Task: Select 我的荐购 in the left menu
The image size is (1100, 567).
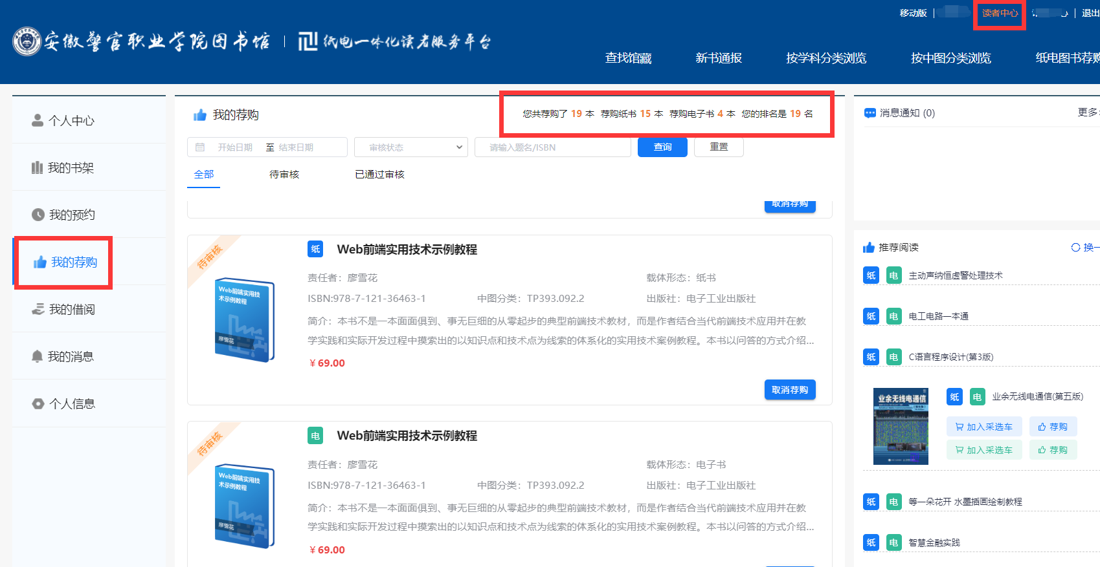Action: (x=65, y=262)
